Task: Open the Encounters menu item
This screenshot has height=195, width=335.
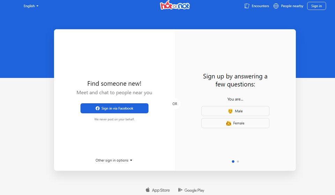Action: [260, 6]
